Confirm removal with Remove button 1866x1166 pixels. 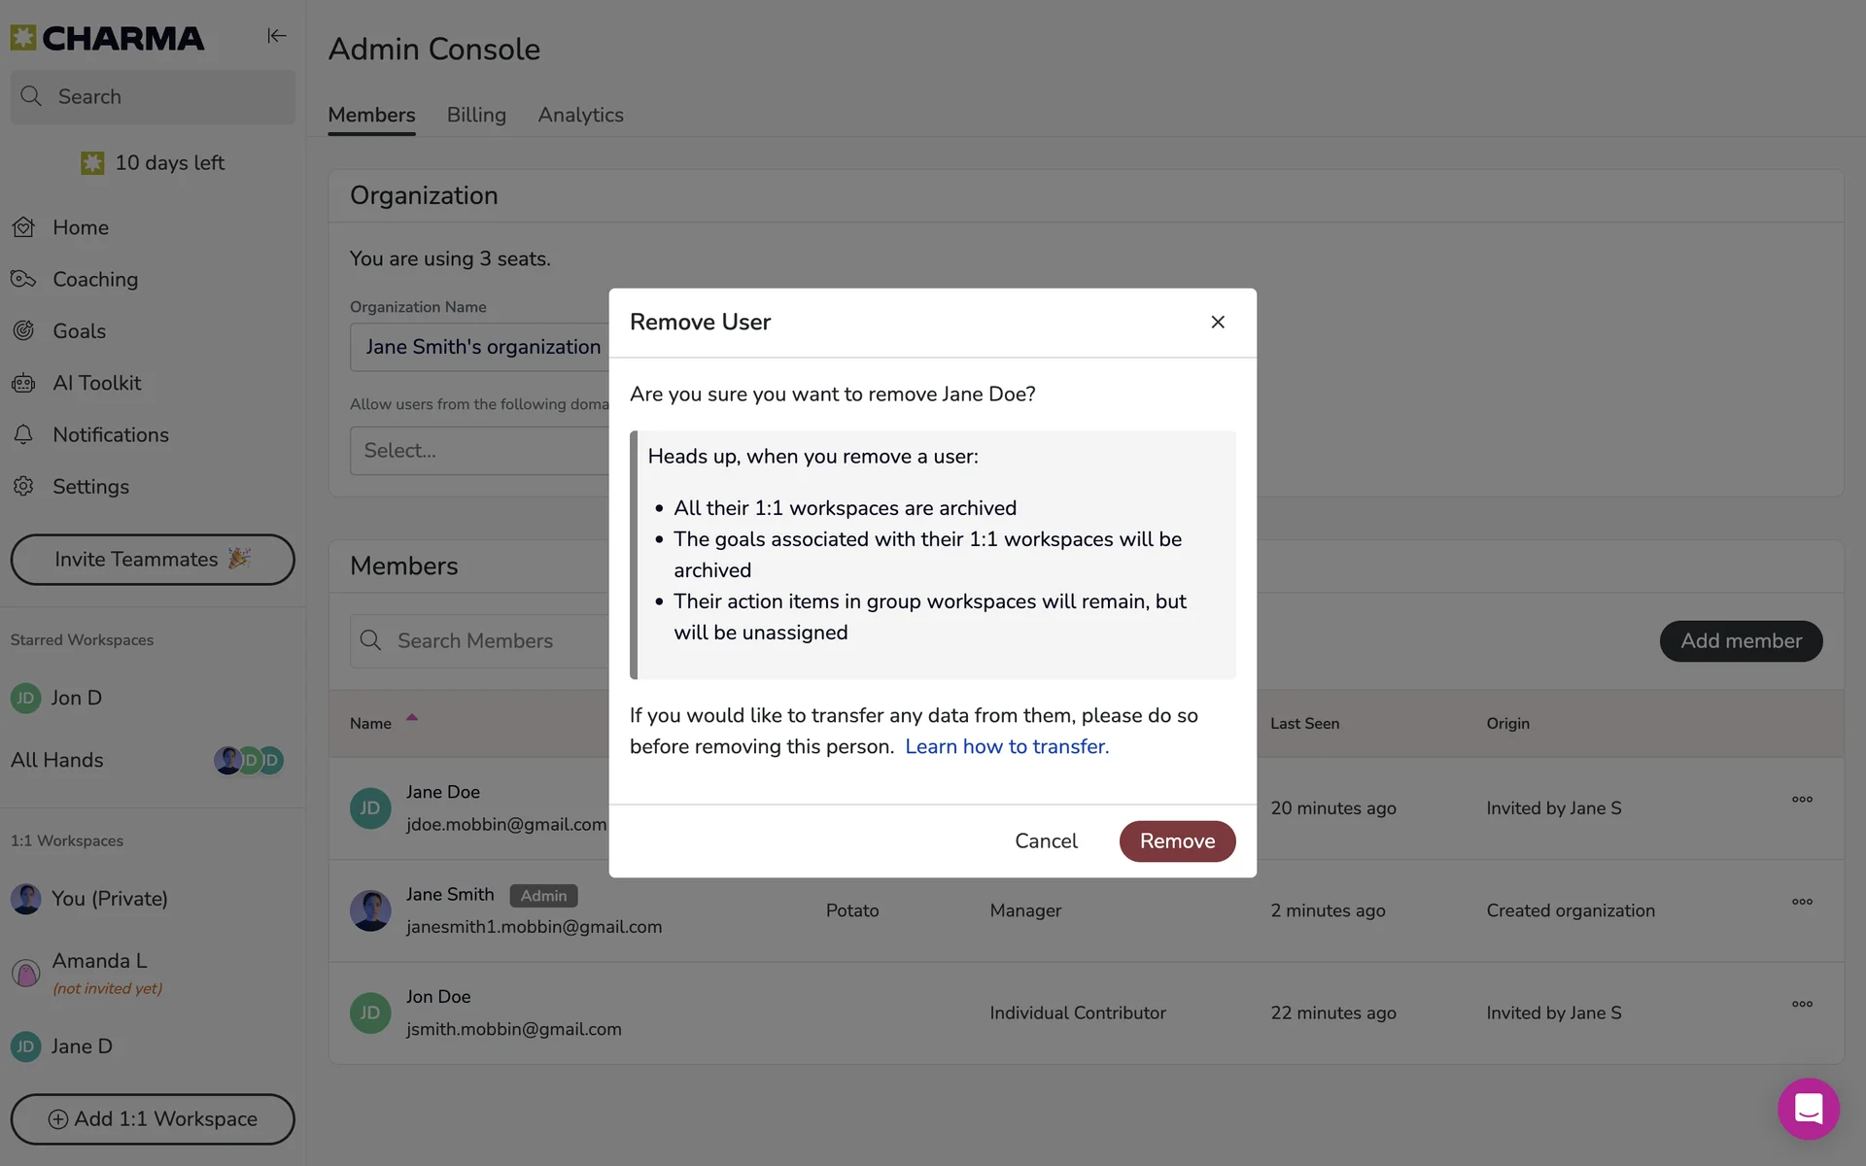tap(1177, 841)
